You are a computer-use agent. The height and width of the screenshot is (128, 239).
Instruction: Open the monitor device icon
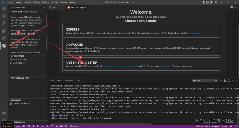52,126
